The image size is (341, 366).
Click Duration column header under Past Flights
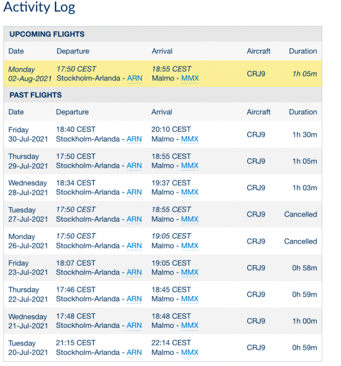point(303,112)
